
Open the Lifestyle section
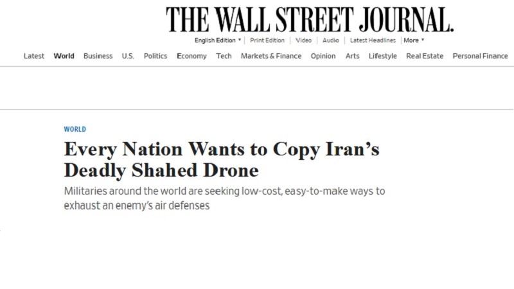tap(382, 56)
